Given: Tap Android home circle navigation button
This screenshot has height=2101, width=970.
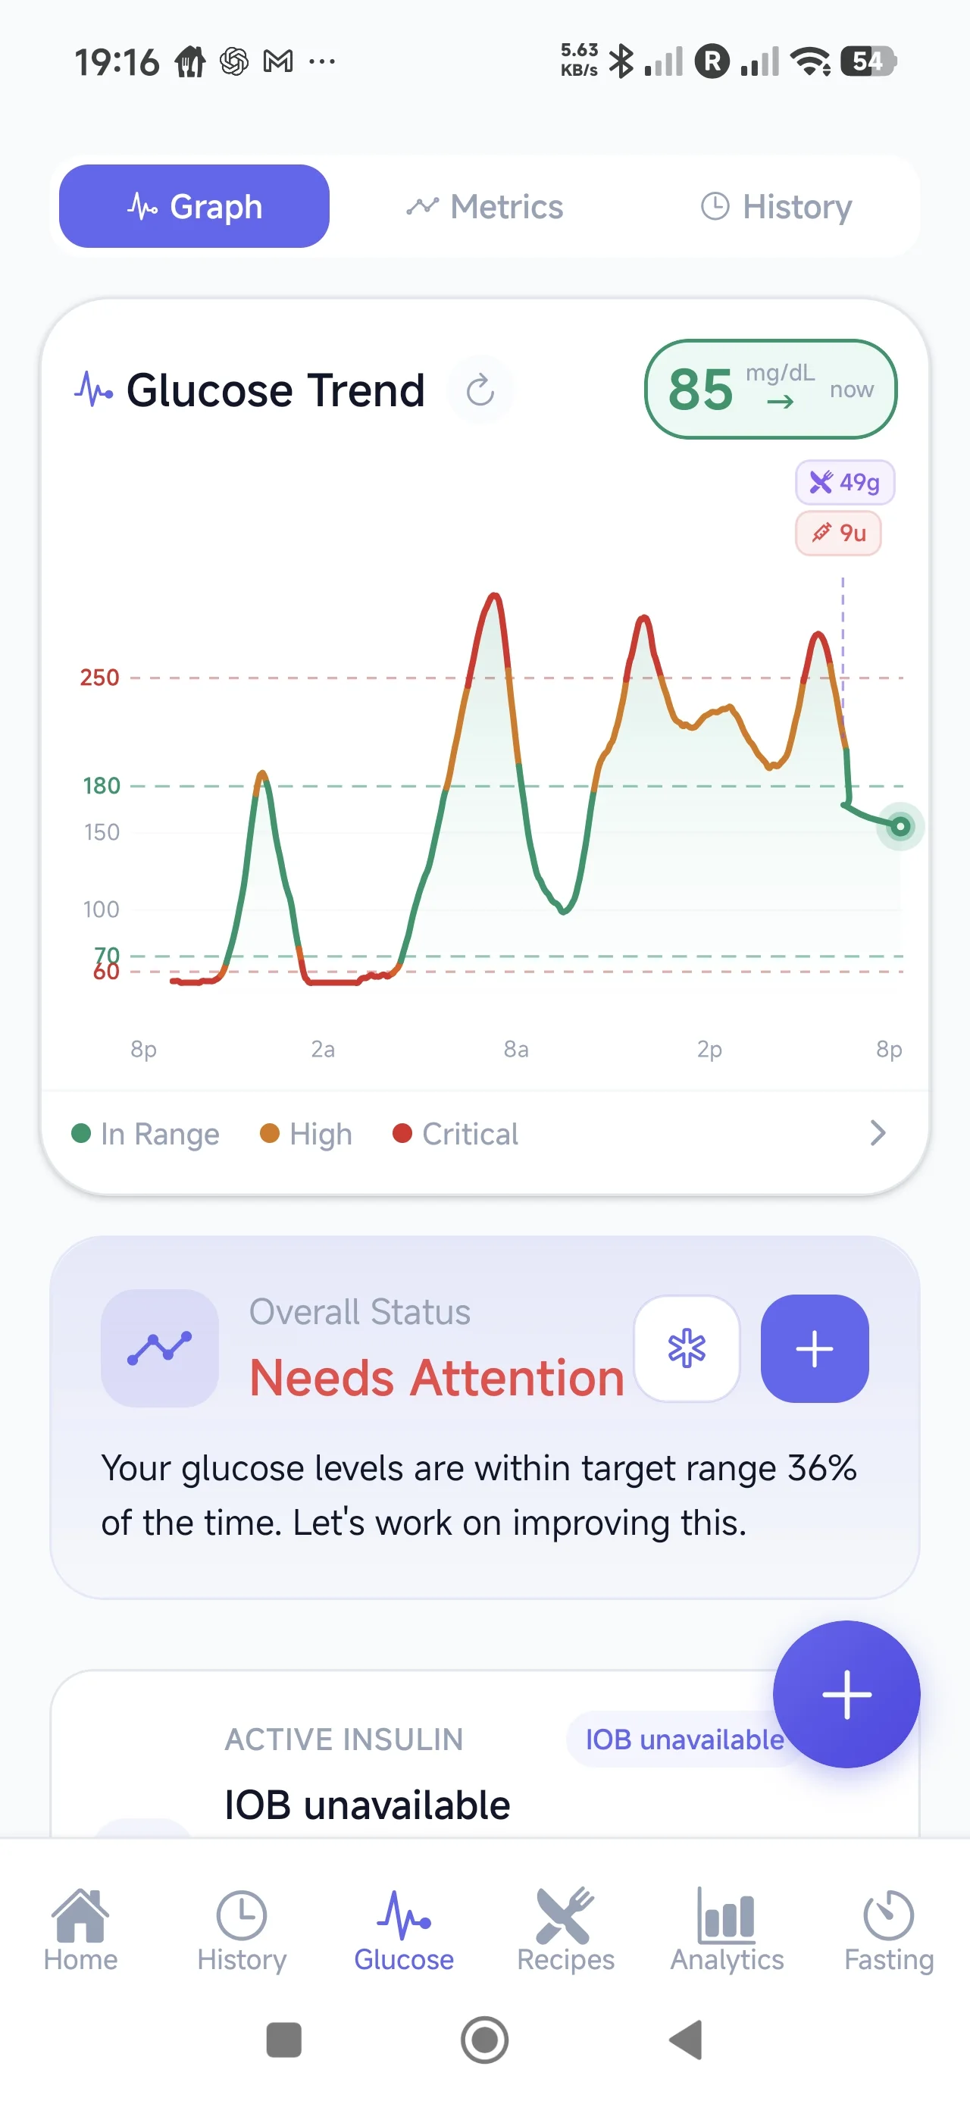Looking at the screenshot, I should click(484, 2040).
